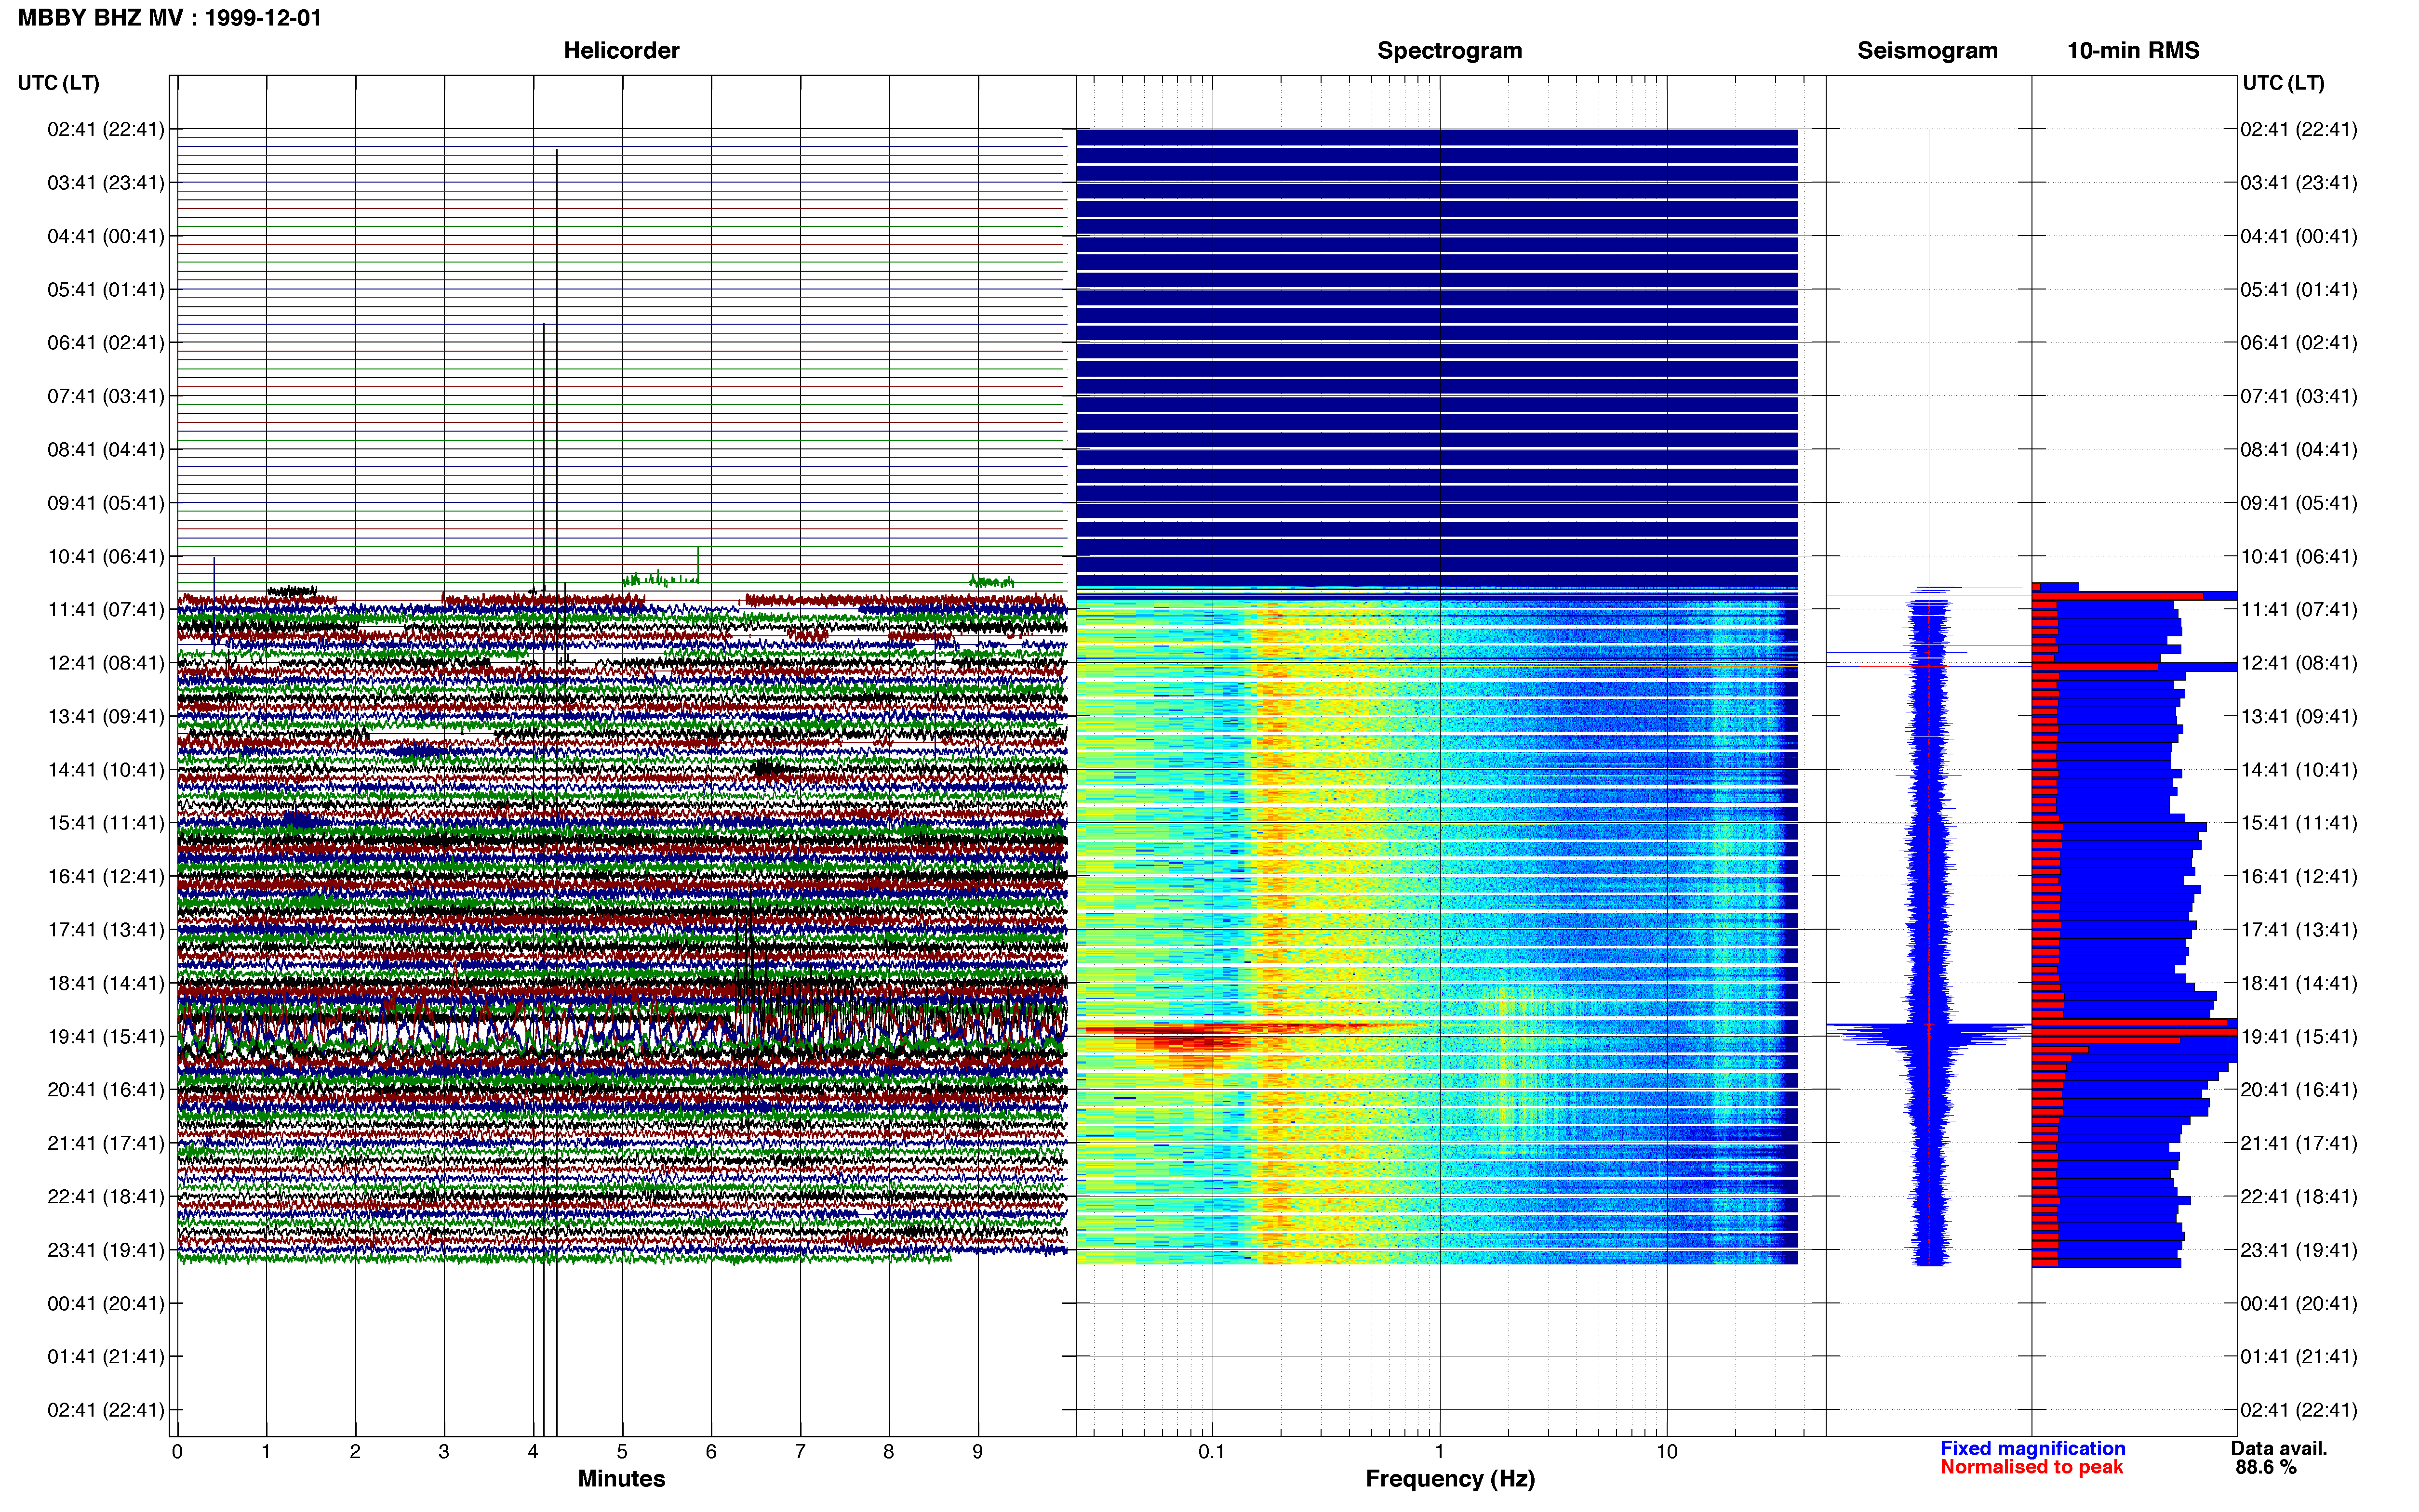The width and height of the screenshot is (2419, 1512).
Task: Click minute tick label 9 on helicorder axis
Action: (x=977, y=1451)
